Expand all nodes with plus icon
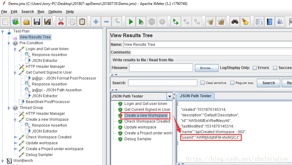292x165 pixels. point(96,22)
